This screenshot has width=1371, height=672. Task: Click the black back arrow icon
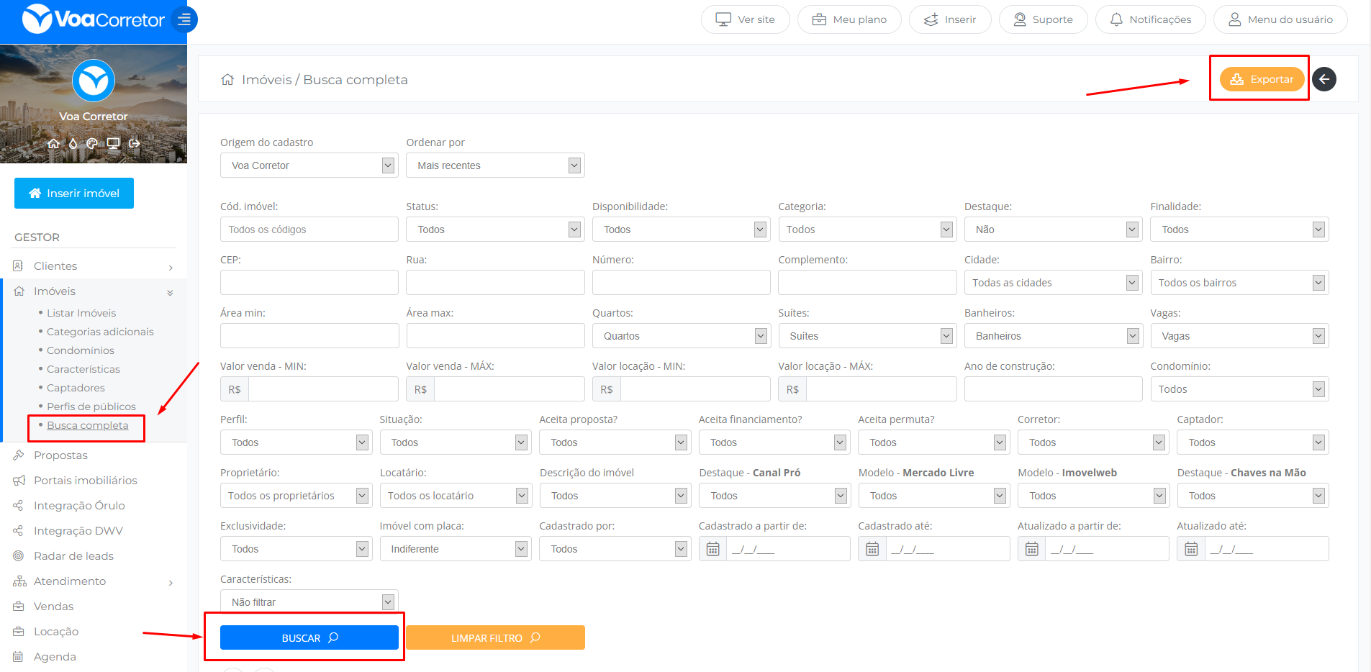(1324, 79)
